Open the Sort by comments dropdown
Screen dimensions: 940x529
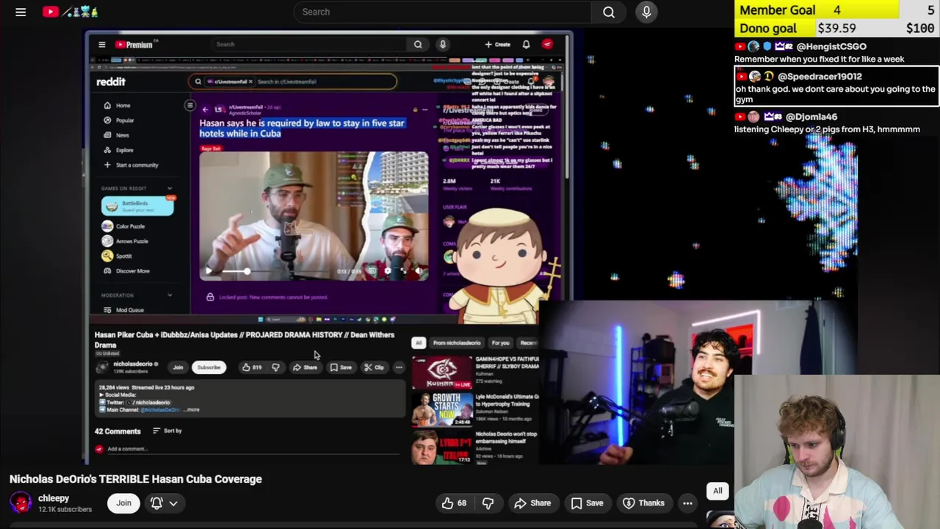pos(167,431)
